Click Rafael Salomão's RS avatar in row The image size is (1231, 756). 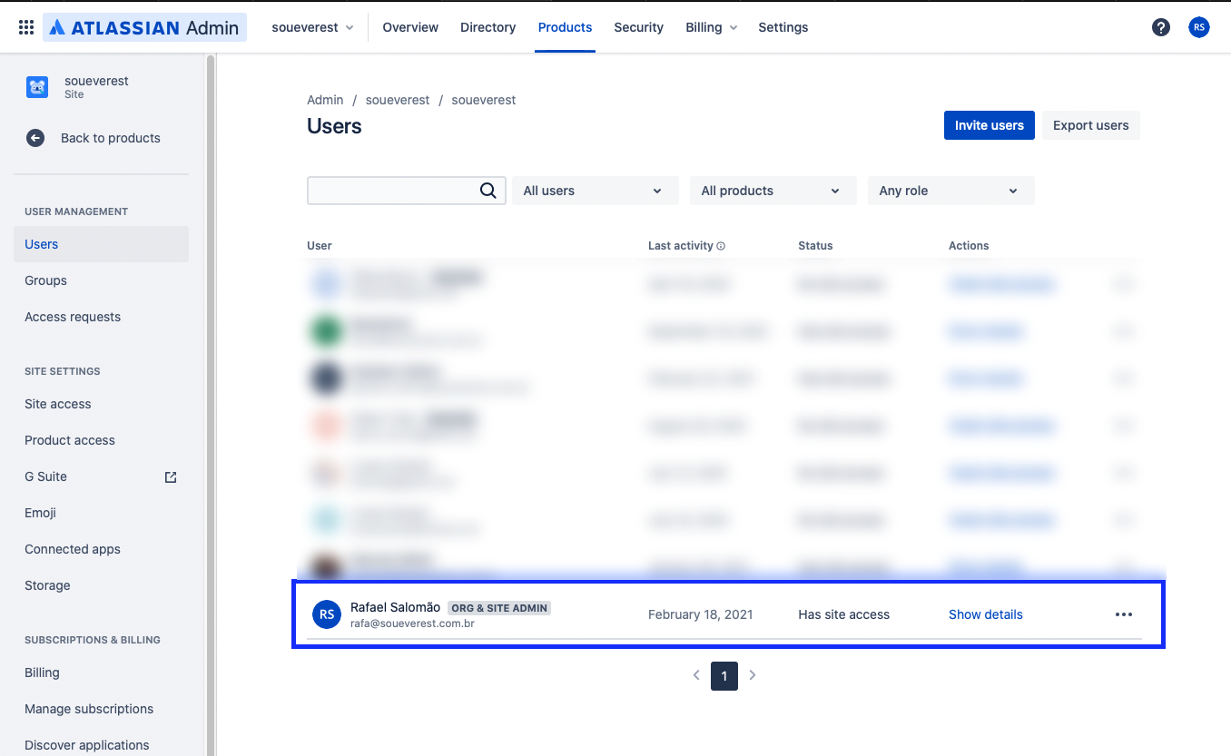[327, 614]
